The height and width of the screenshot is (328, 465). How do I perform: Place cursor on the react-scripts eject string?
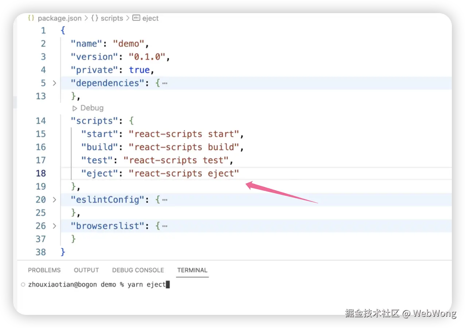184,173
